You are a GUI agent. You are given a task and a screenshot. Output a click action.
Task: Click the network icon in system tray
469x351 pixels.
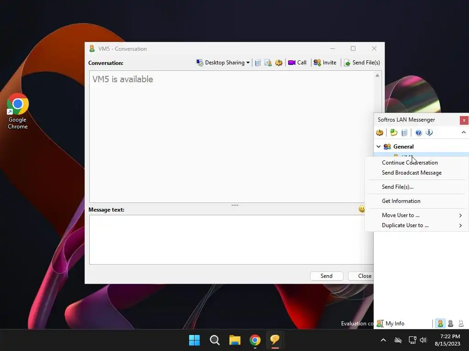point(413,340)
